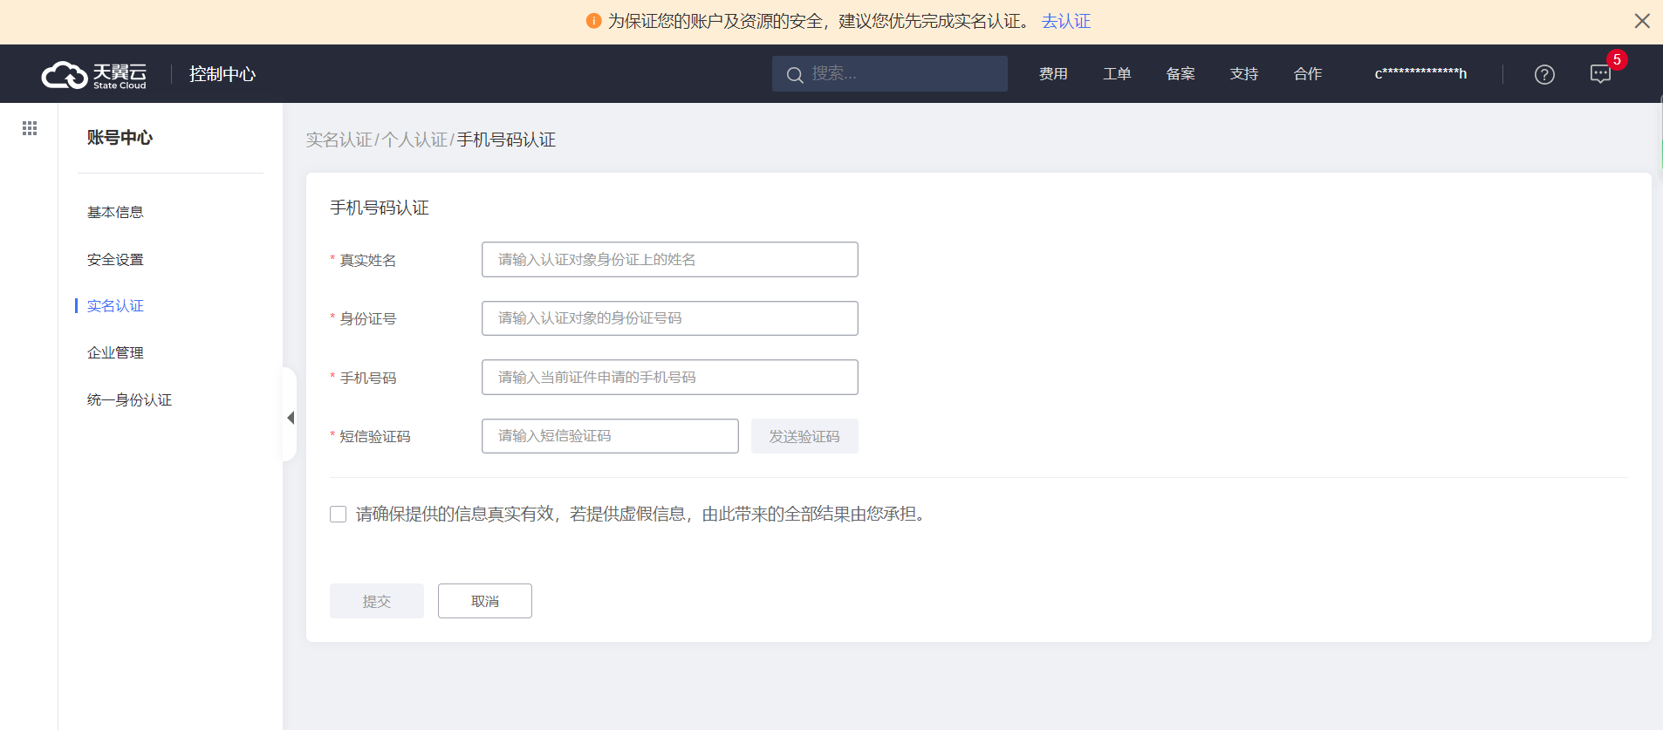
Task: Open 统一身份认证 in the sidebar
Action: (x=129, y=399)
